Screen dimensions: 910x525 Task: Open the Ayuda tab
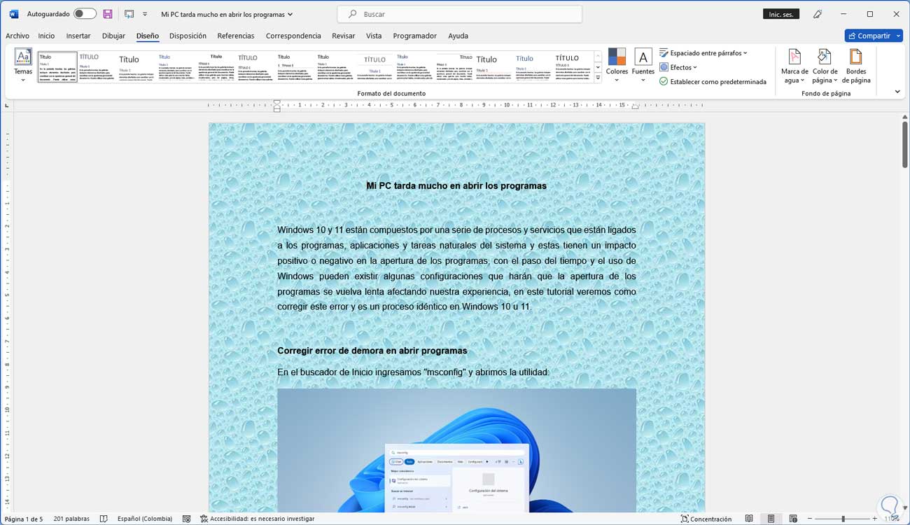tap(458, 36)
